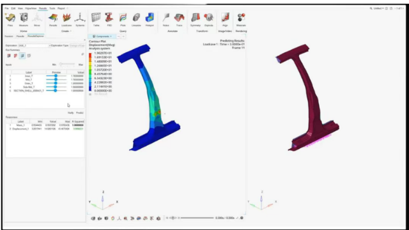Image resolution: width=409 pixels, height=230 pixels.
Task: Open the Components selector dropdown
Action: [x=102, y=36]
